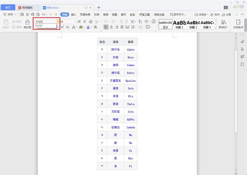Select the 开始 (Home) ribbon tab
This screenshot has width=247, height=175.
click(x=65, y=15)
